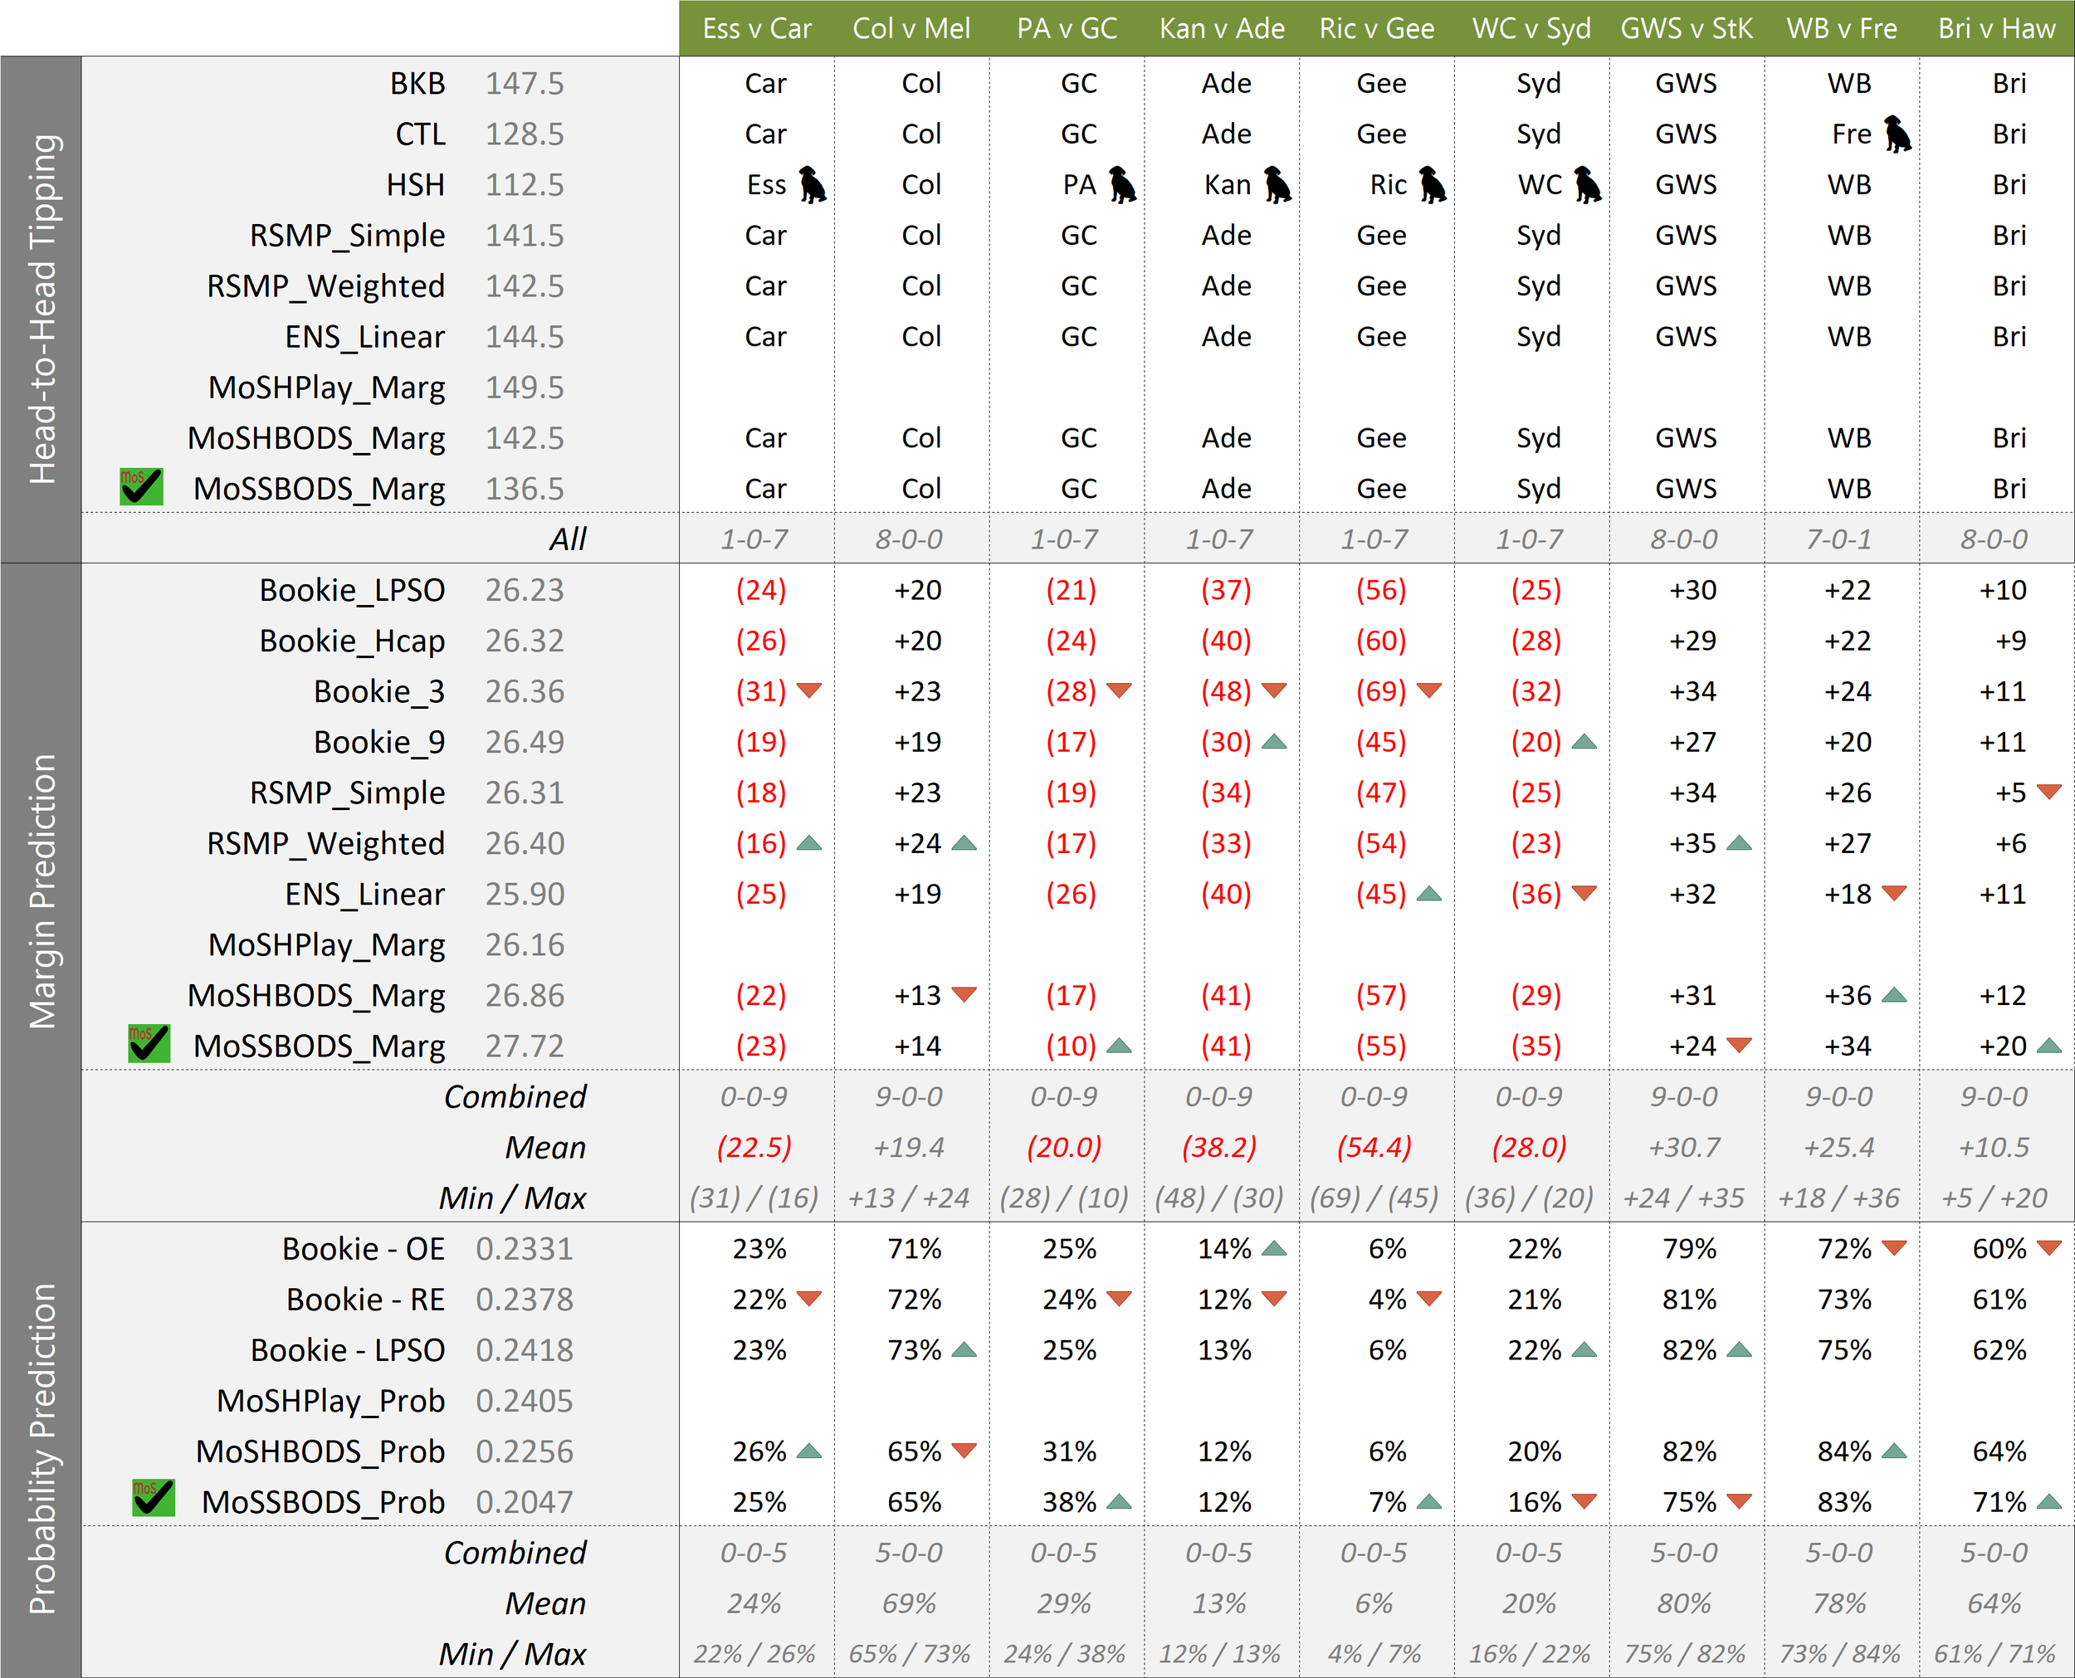Click the Kan v Ade mean margin (38.2)
Screen dimensions: 2075x1678
coord(1219,1148)
